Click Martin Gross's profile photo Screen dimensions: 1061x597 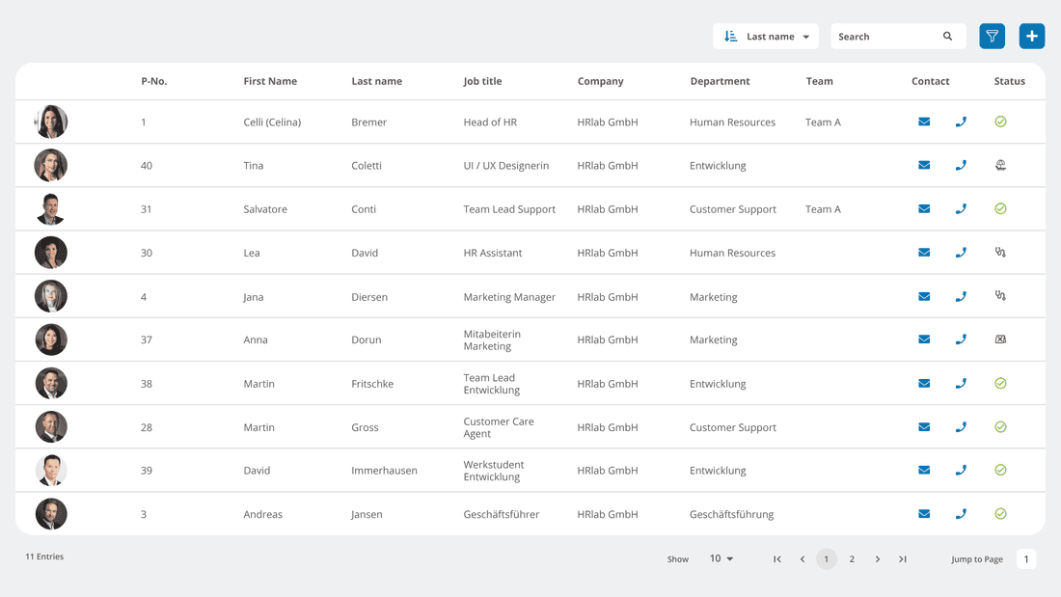click(x=51, y=426)
